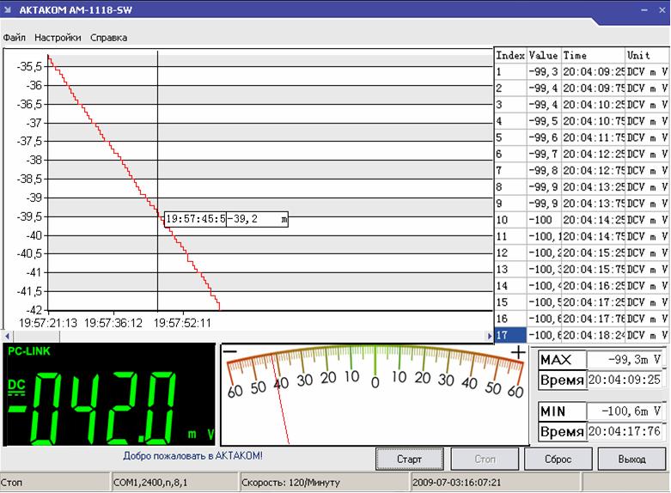Click the Выход button

pyautogui.click(x=631, y=460)
